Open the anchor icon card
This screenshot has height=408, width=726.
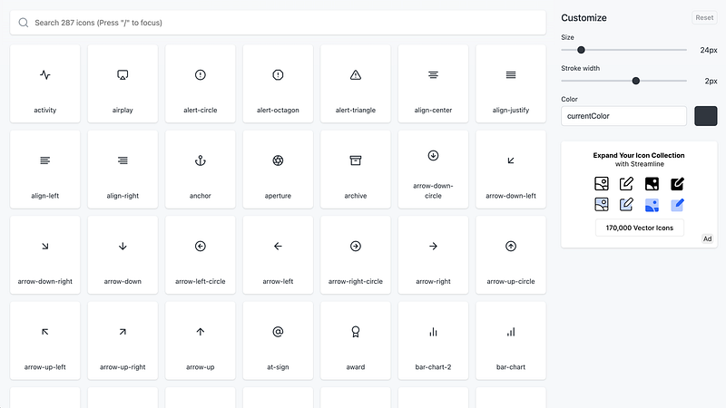point(200,170)
